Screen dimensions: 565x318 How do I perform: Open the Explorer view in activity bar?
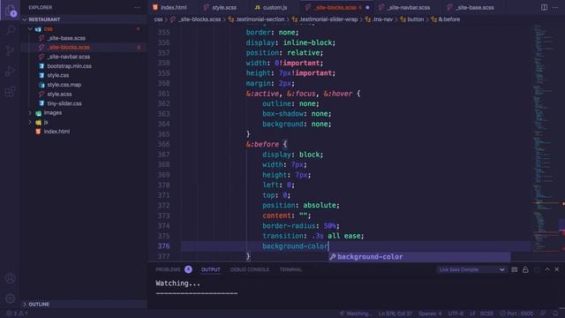[10, 10]
